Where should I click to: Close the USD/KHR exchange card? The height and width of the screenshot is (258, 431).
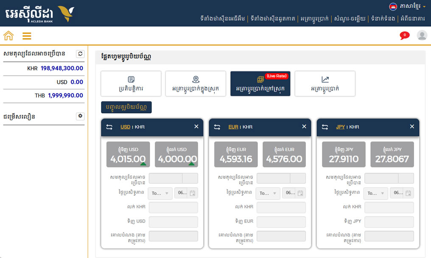point(196,127)
